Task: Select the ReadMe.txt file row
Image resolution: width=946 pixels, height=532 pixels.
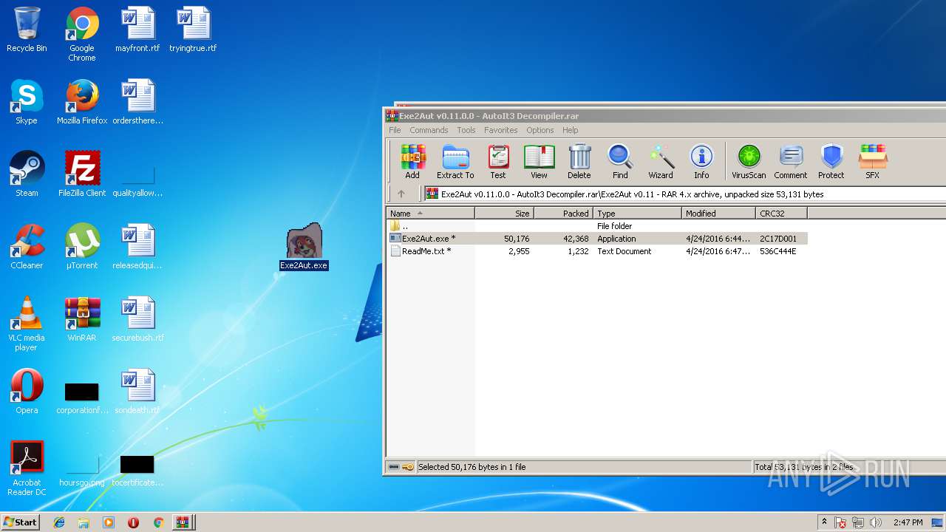Action: 597,251
